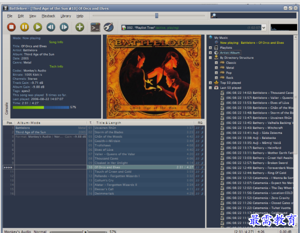Click the library tree vertical scrollbar
The width and height of the screenshot is (300, 233).
295,132
